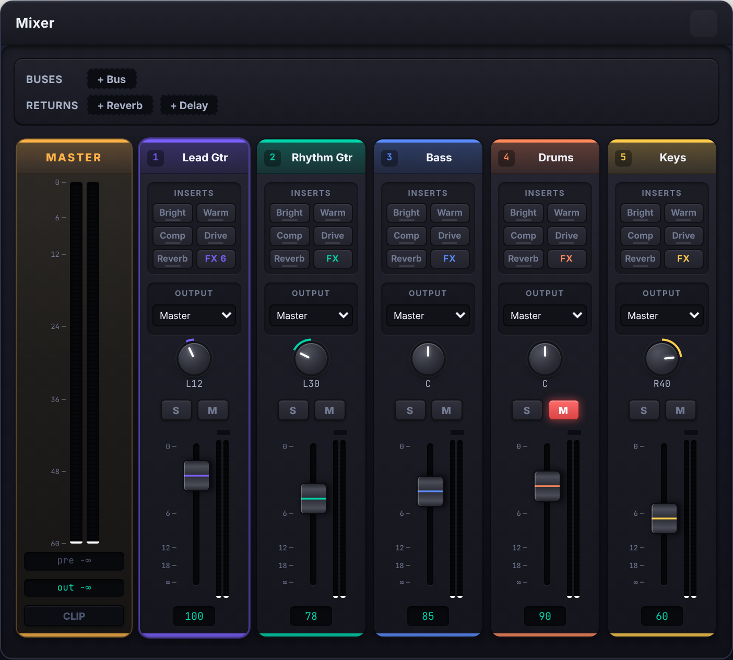Image resolution: width=733 pixels, height=660 pixels.
Task: Add a Delay return
Action: tap(189, 105)
